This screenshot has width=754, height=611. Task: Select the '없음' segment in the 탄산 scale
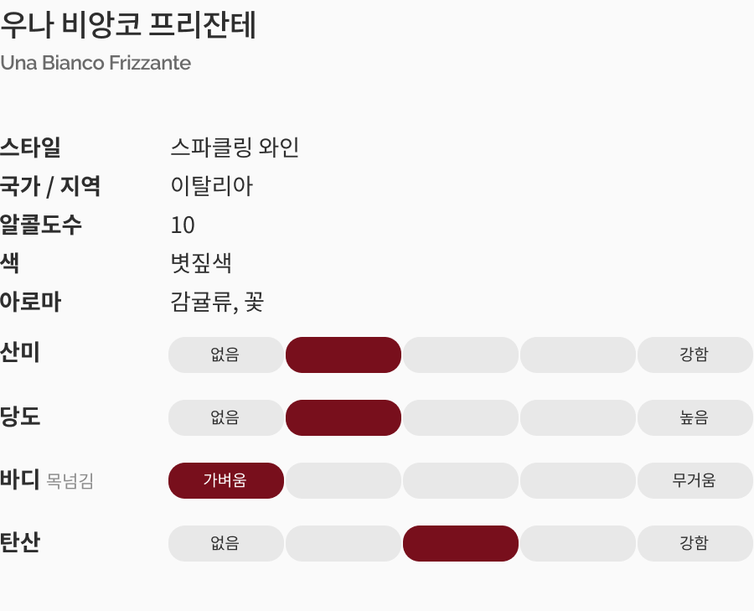(225, 543)
